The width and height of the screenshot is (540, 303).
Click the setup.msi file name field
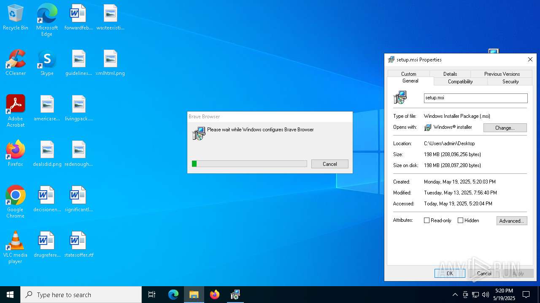[x=475, y=98]
